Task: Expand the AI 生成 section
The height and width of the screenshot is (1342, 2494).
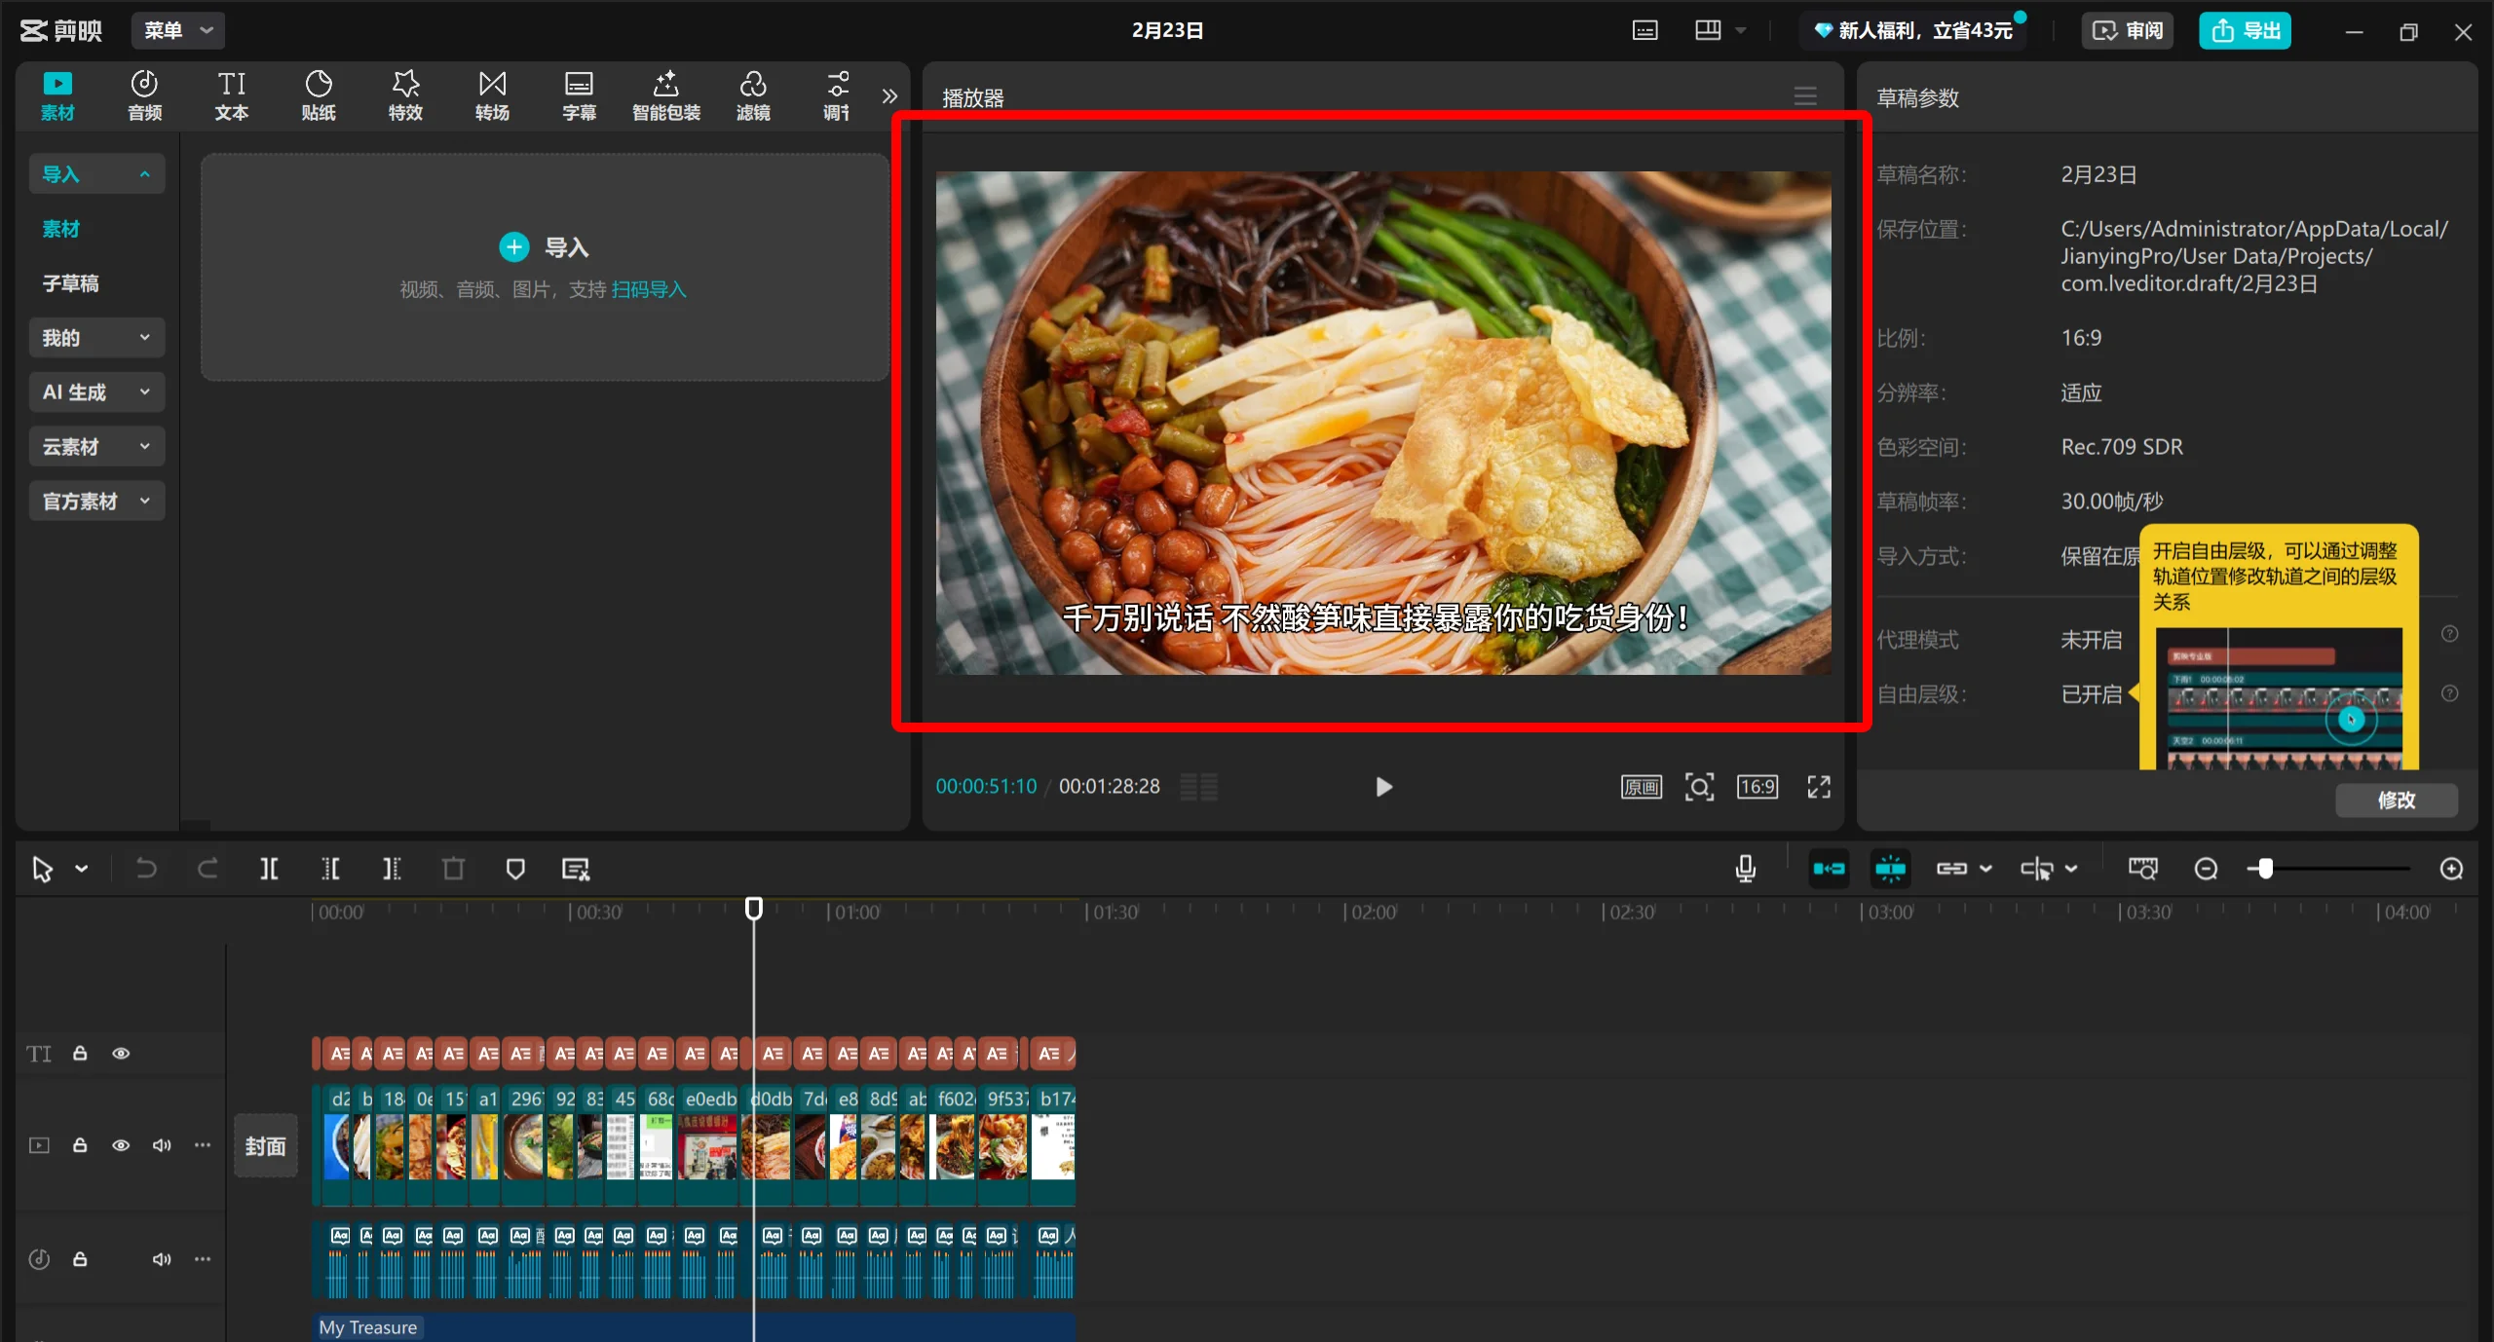Action: (x=95, y=392)
